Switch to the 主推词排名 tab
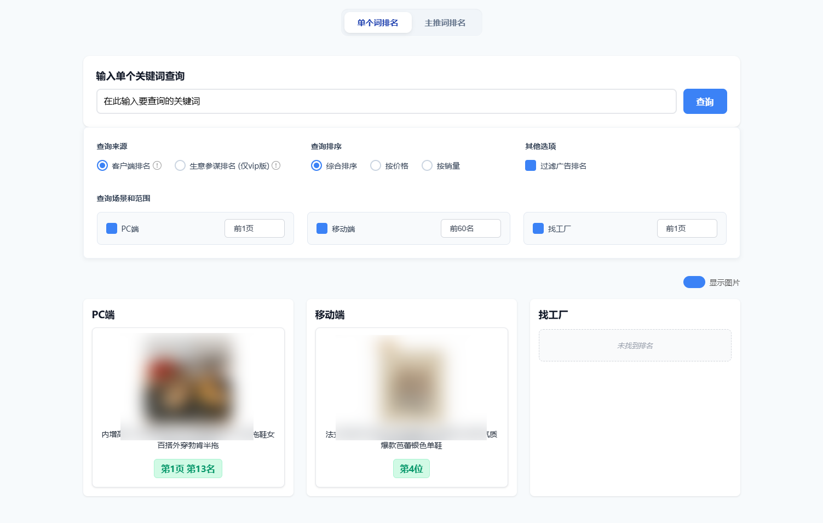The image size is (823, 523). tap(445, 22)
